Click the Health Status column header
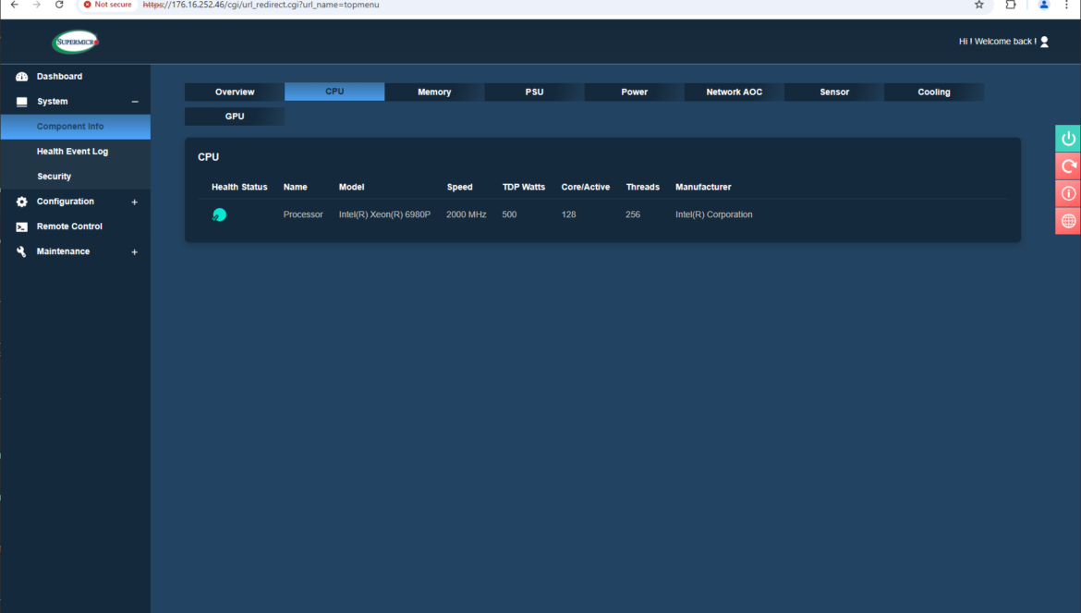Viewport: 1081px width, 613px height. (x=239, y=187)
